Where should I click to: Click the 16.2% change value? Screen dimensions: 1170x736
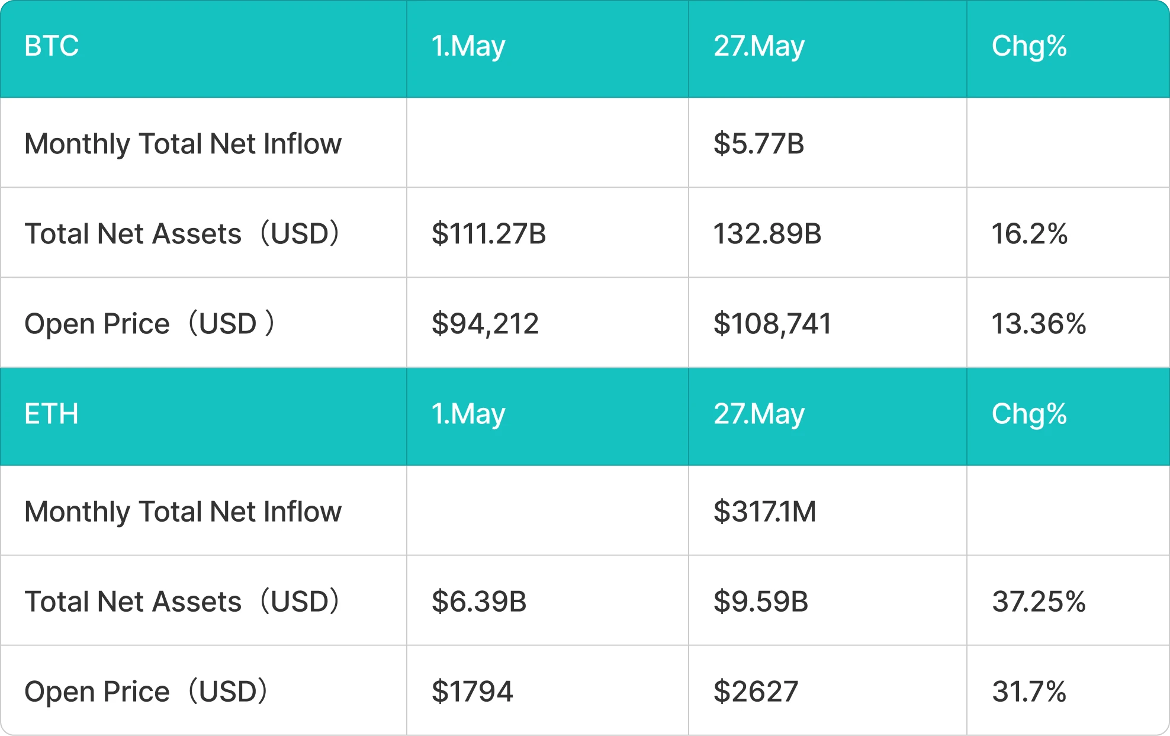pos(1029,234)
